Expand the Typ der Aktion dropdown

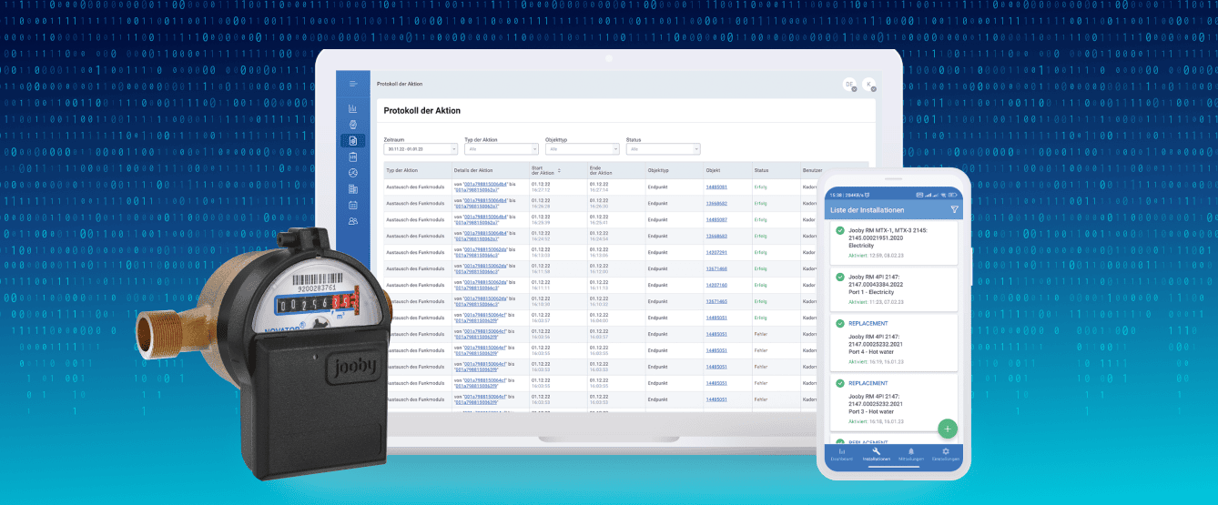pyautogui.click(x=501, y=149)
